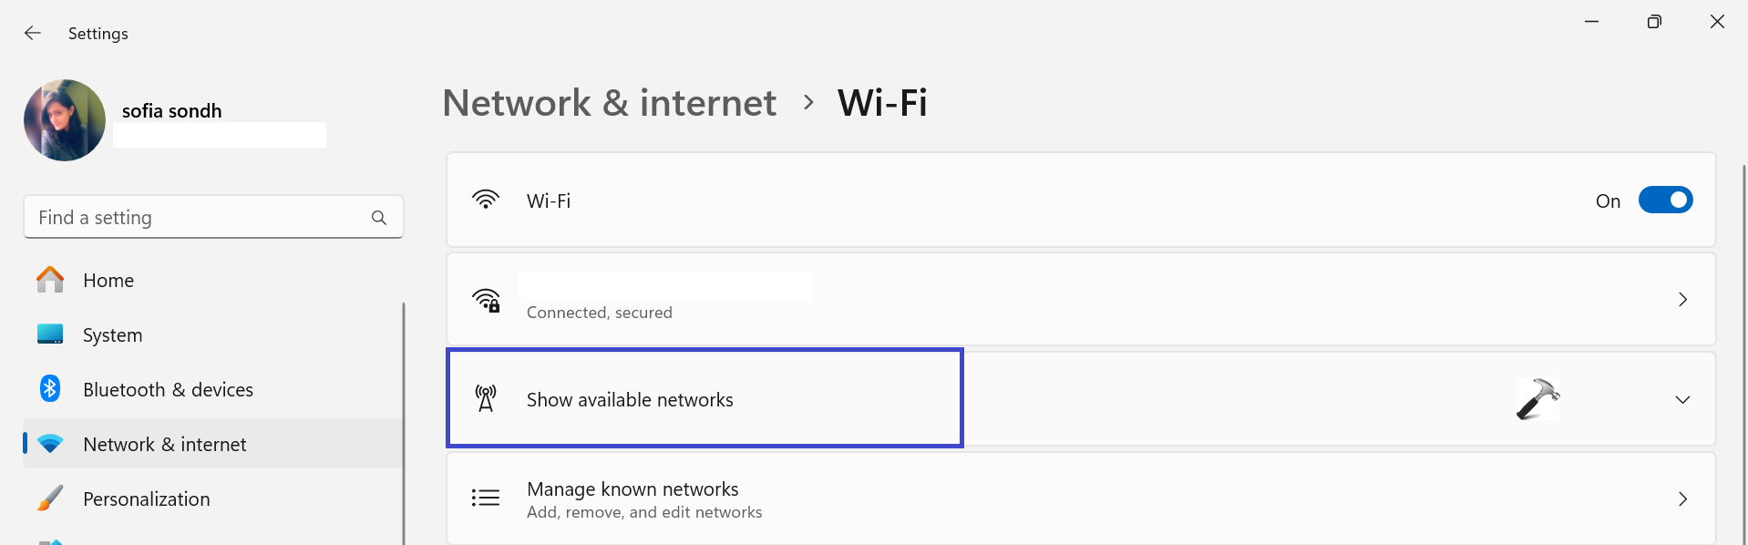This screenshot has width=1748, height=545.
Task: Click the System monitor icon
Action: coord(50,334)
